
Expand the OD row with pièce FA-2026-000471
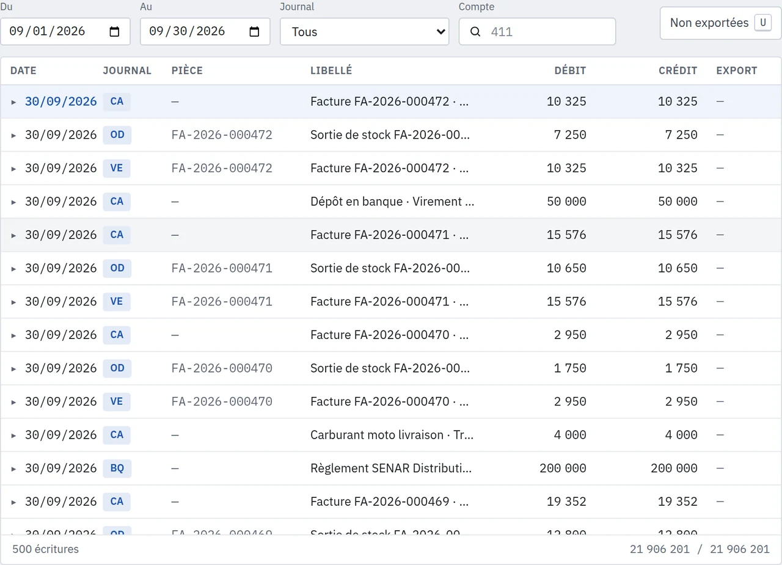pos(14,268)
